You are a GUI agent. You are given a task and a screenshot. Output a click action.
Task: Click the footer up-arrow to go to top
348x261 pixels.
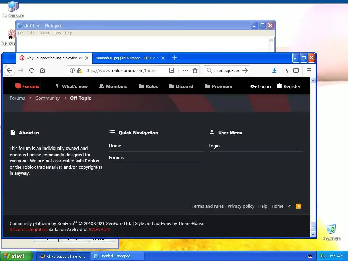tap(290, 206)
